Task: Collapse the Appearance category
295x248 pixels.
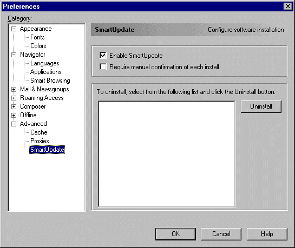Action: [x=14, y=29]
